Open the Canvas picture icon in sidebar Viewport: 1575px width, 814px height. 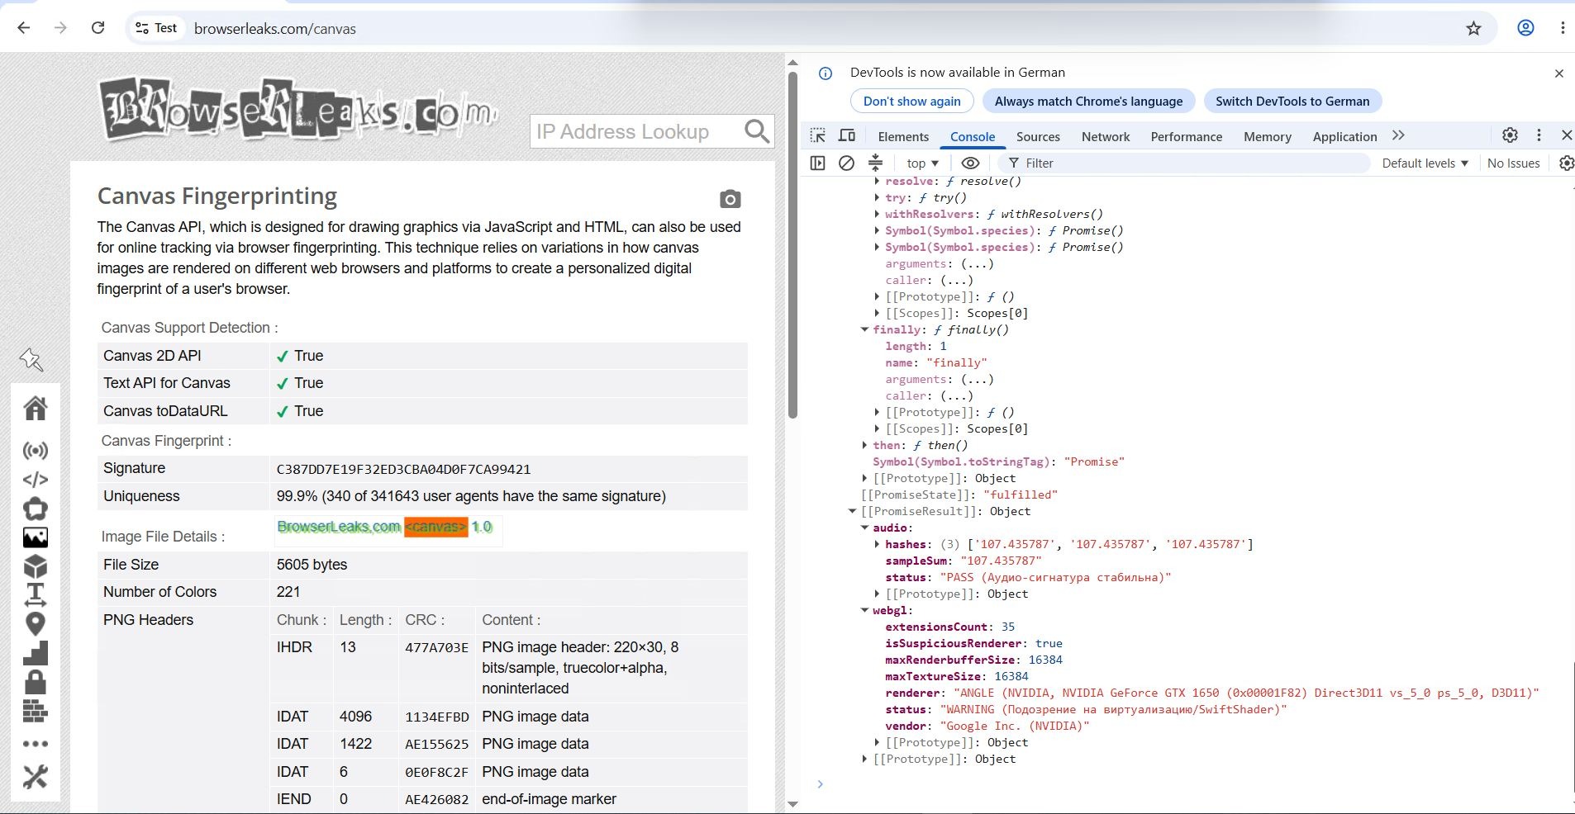pos(36,537)
